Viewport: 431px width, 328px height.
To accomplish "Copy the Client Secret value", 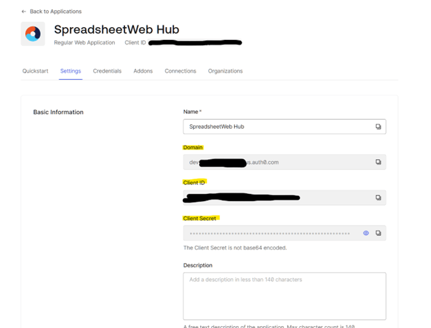I will (378, 233).
